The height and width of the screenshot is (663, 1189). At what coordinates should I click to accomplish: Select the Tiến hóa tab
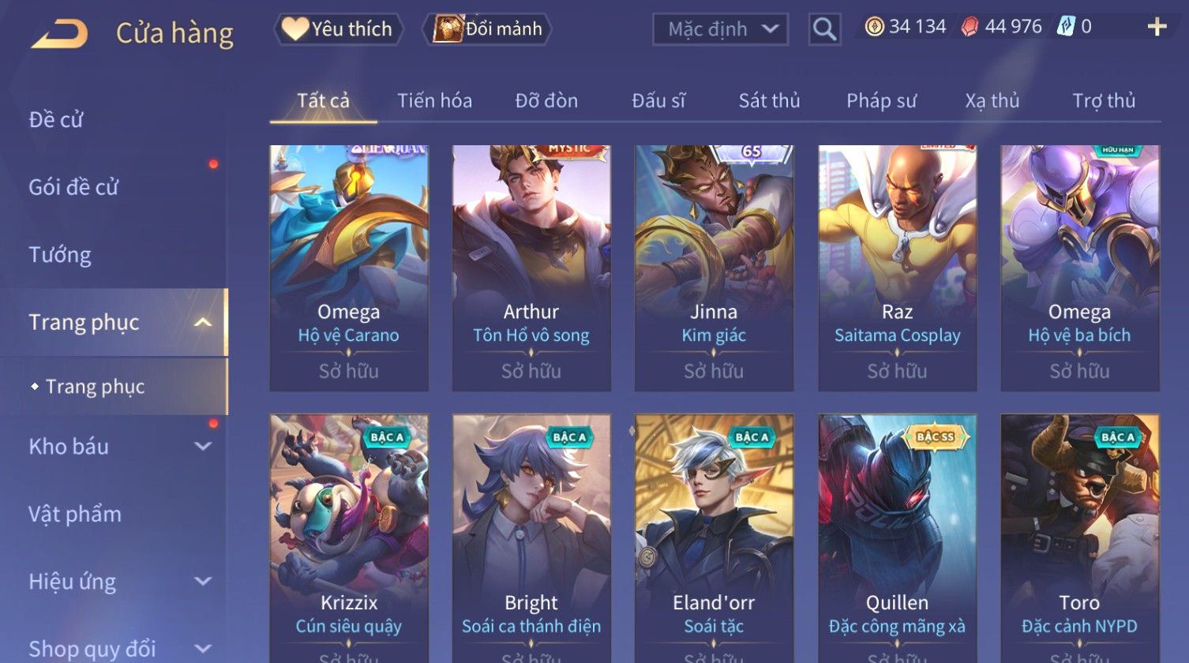click(434, 101)
